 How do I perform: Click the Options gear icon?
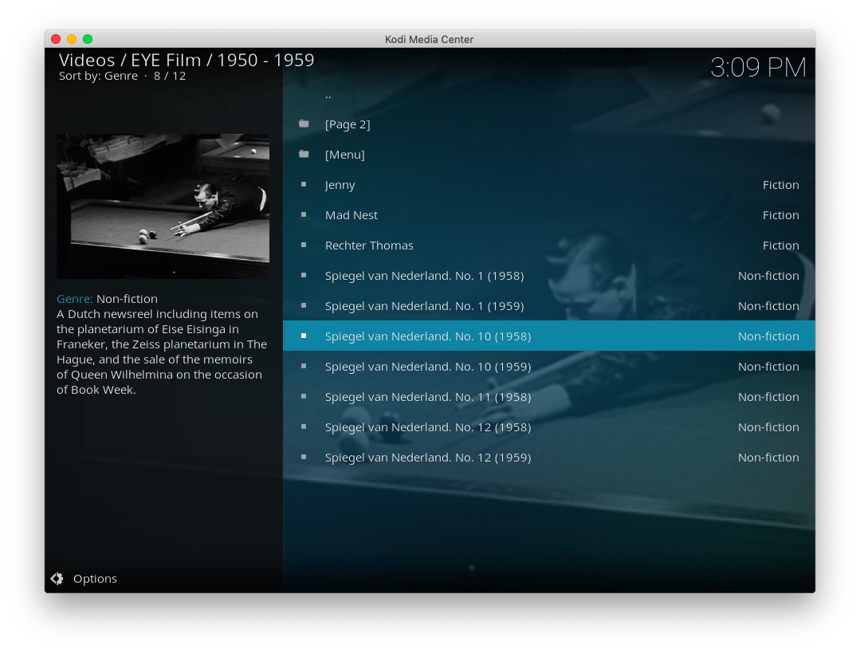tap(57, 579)
